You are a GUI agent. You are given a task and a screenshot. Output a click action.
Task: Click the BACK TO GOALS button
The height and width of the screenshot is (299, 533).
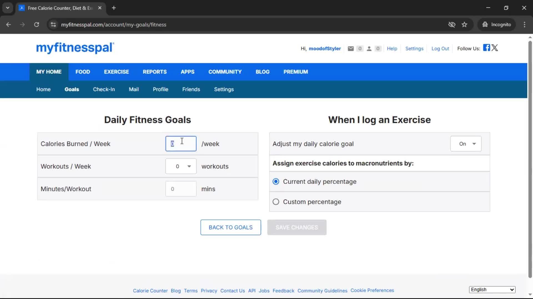point(230,227)
